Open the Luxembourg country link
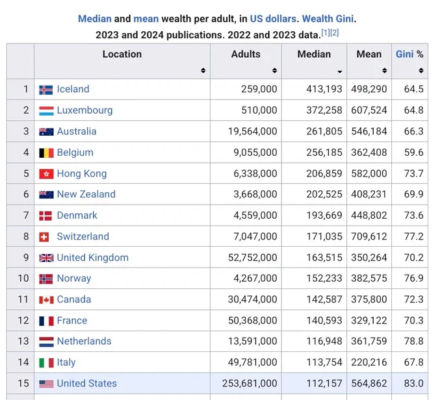The height and width of the screenshot is (400, 442). pos(84,110)
